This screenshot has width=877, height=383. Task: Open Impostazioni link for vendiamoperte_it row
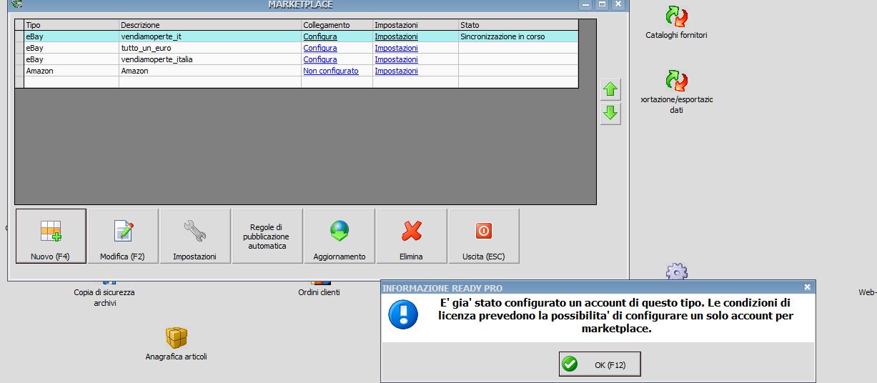tap(396, 36)
